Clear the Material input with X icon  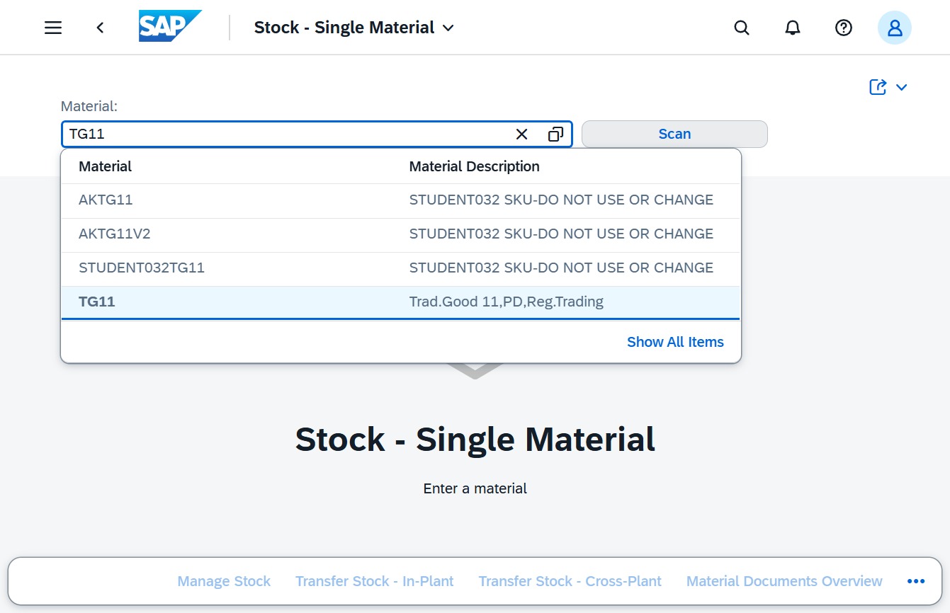point(521,134)
